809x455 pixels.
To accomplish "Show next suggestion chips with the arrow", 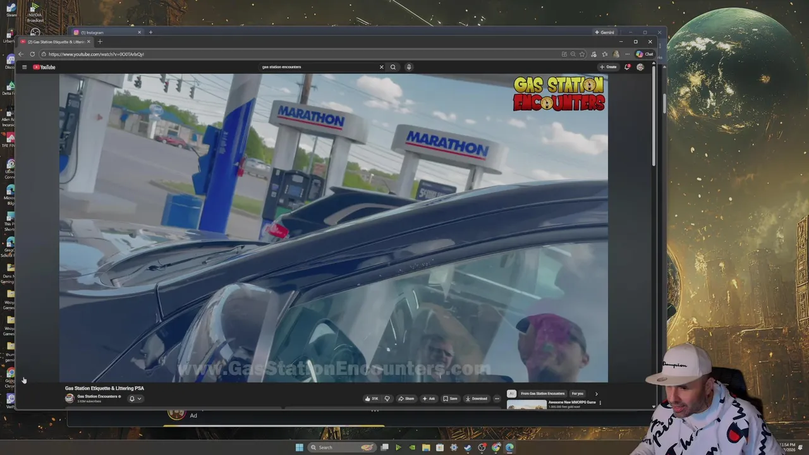I will [596, 394].
